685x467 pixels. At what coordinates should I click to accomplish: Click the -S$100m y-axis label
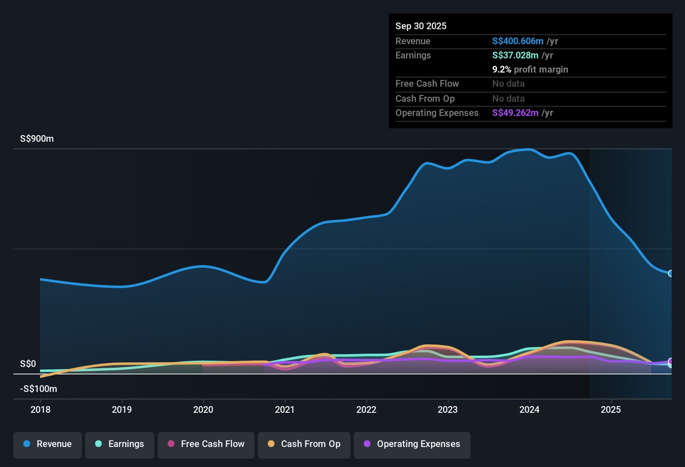tap(39, 389)
